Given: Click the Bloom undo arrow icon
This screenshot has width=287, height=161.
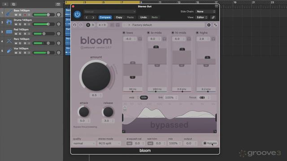Looking at the screenshot, I should pos(74,25).
